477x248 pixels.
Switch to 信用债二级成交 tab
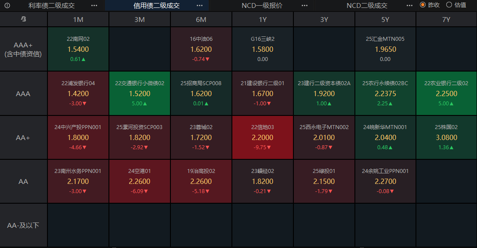tap(156, 5)
